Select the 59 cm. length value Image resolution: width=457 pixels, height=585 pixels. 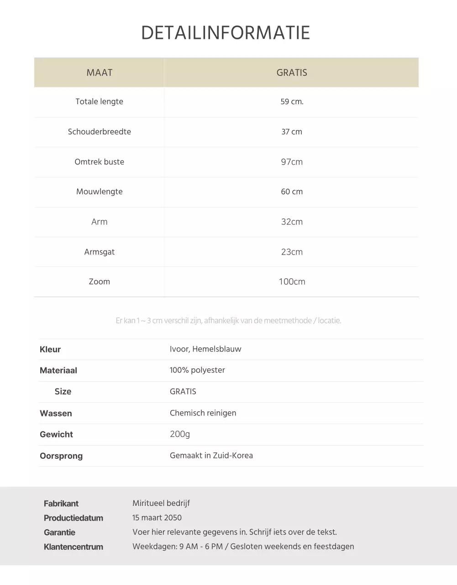point(292,101)
